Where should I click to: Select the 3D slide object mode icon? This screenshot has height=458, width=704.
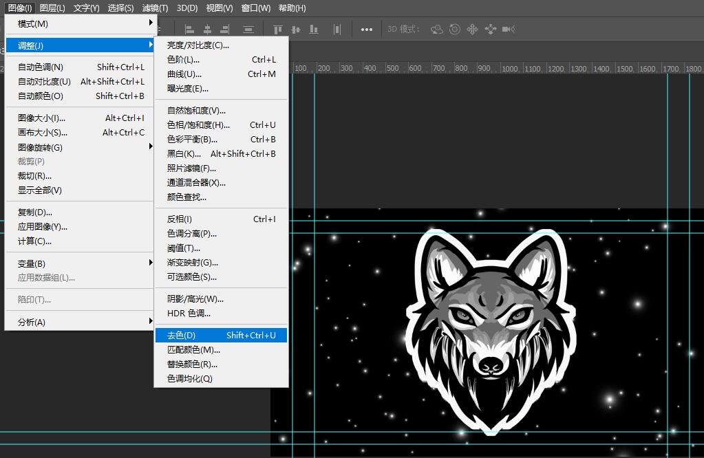pyautogui.click(x=490, y=30)
